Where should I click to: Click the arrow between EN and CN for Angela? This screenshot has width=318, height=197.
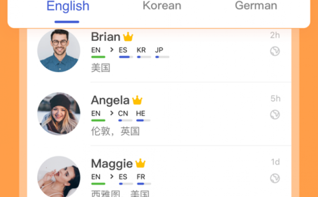click(112, 113)
